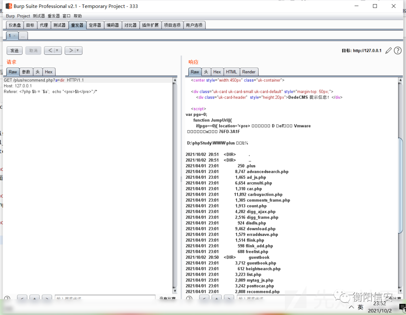Select the response Hex tab
The height and width of the screenshot is (315, 406).
[217, 72]
